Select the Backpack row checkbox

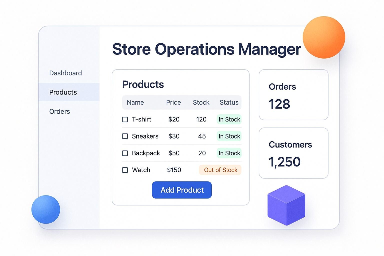(x=125, y=153)
